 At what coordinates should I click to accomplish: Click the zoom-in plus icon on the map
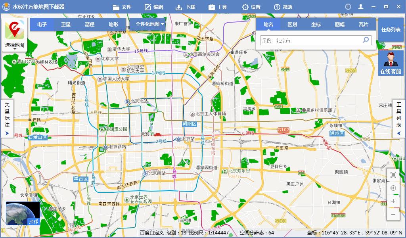tap(393, 201)
